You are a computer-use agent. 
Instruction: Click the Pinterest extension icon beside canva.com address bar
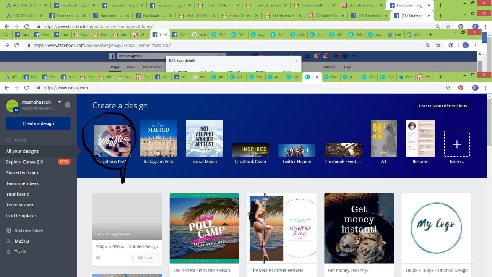click(x=461, y=88)
